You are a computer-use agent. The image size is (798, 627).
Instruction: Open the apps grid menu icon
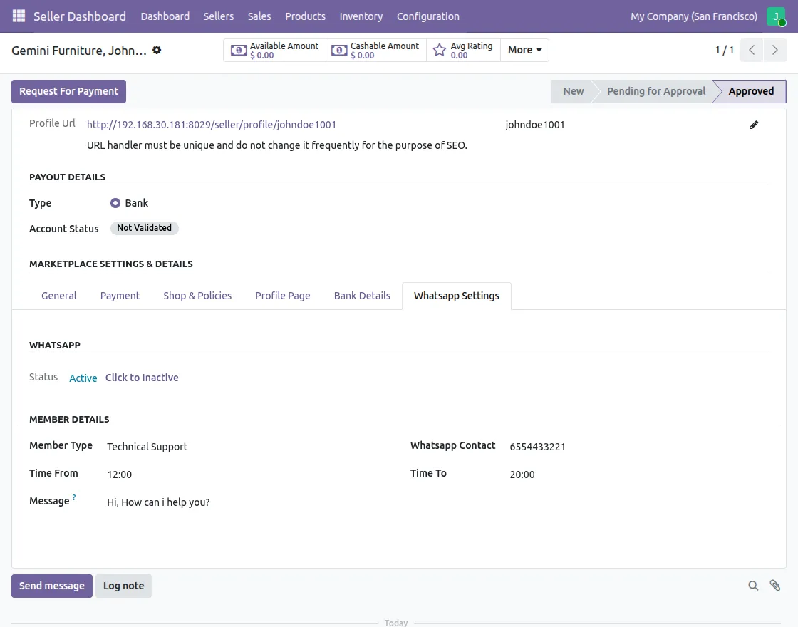click(x=19, y=16)
